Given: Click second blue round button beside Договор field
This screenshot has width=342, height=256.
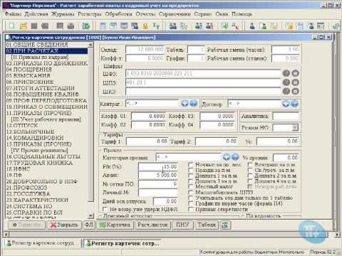Looking at the screenshot, I should pos(294,104).
